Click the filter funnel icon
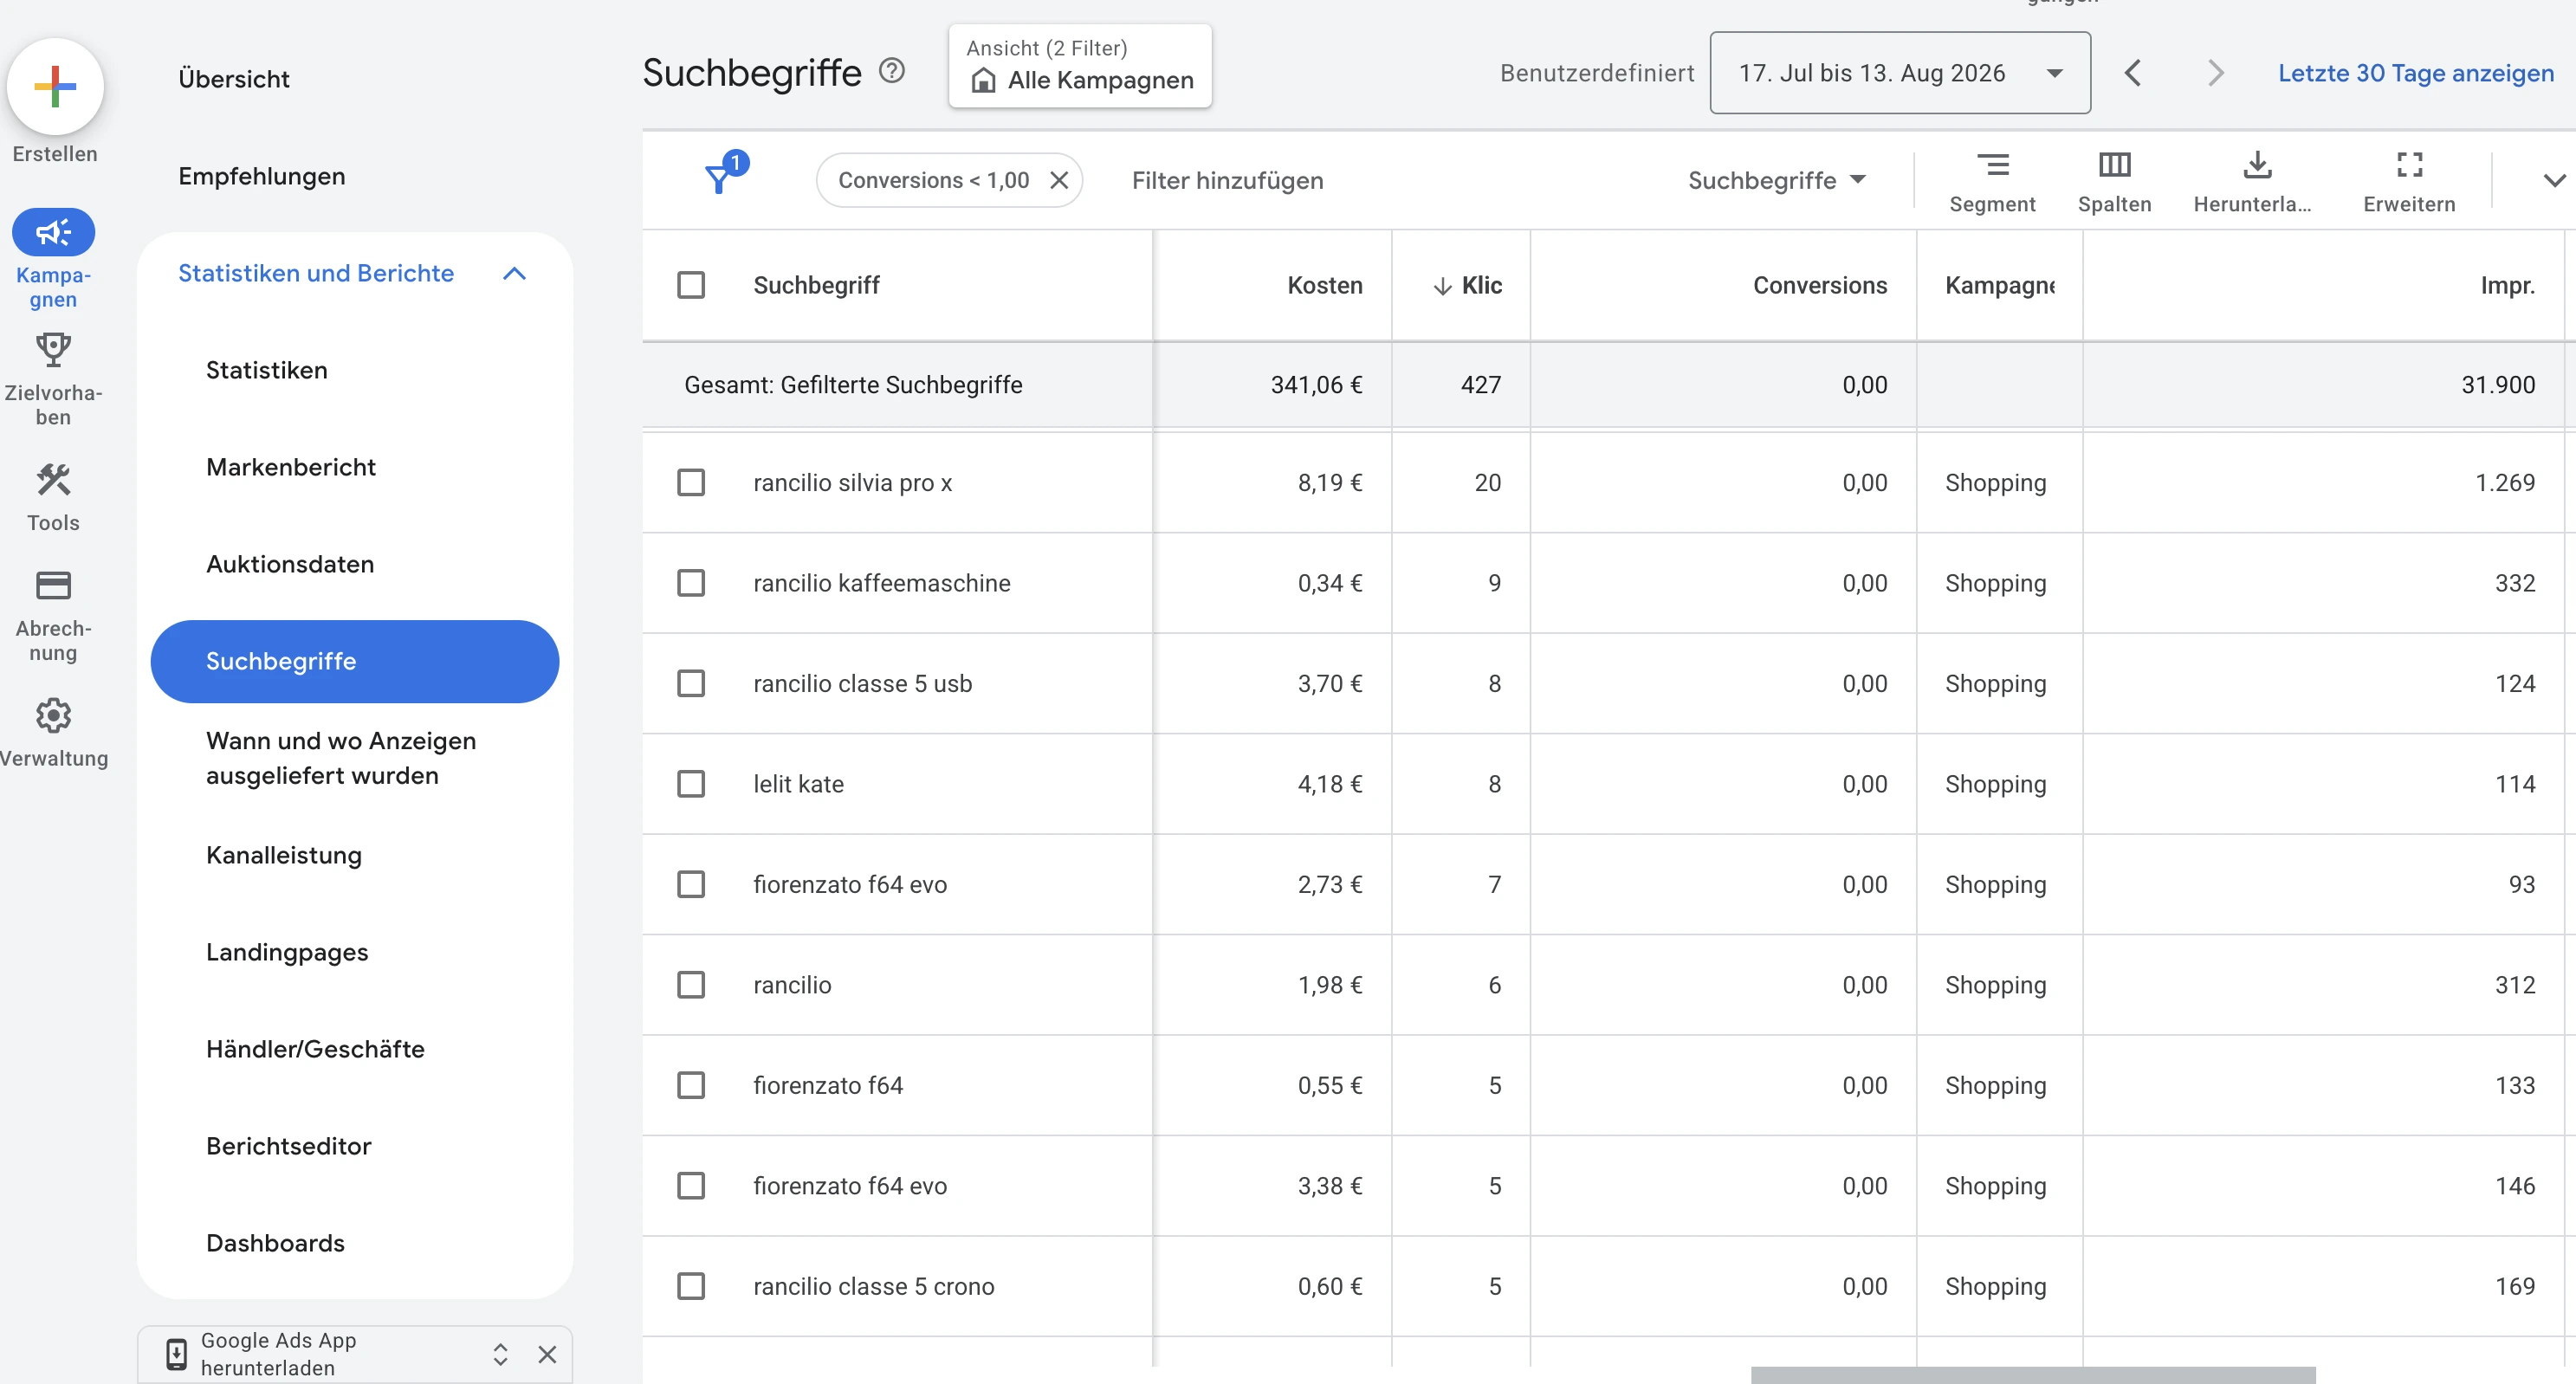The width and height of the screenshot is (2576, 1384). click(x=720, y=178)
